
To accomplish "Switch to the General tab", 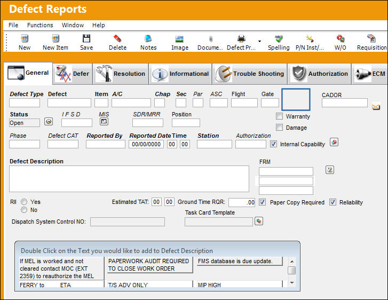I will coord(28,73).
